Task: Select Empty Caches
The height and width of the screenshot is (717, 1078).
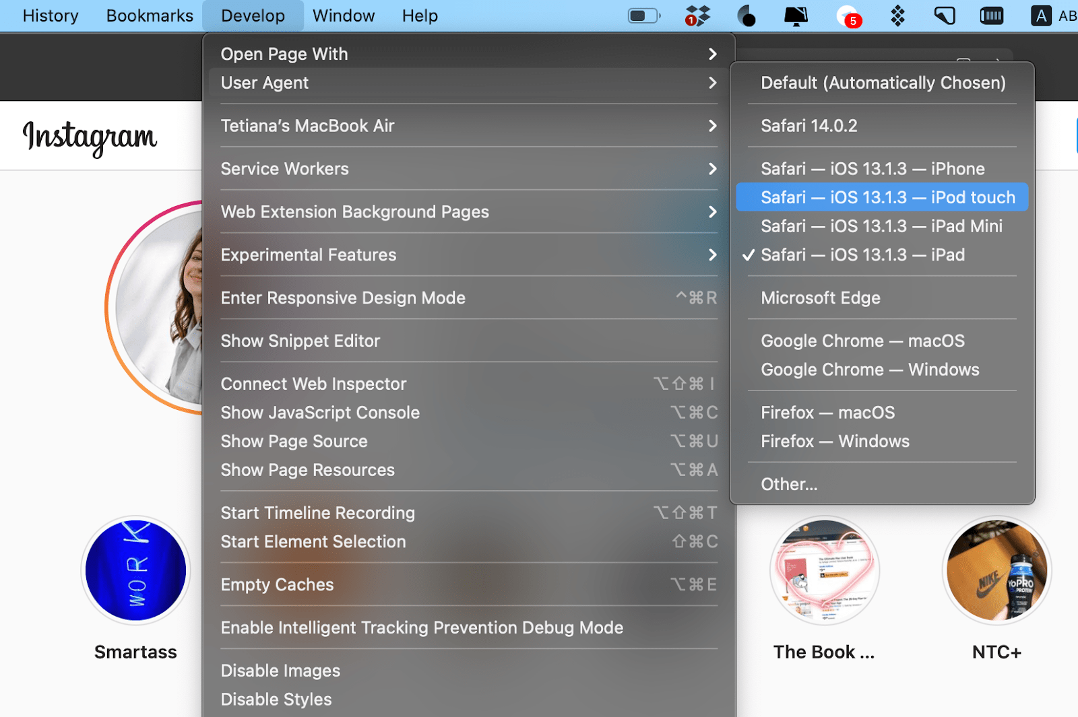Action: pyautogui.click(x=469, y=585)
